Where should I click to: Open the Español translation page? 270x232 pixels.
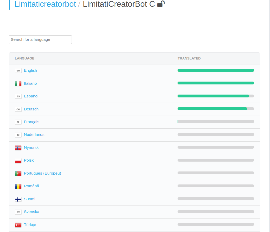click(x=31, y=96)
